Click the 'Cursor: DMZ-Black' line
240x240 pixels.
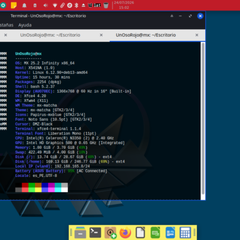[x=34, y=124]
